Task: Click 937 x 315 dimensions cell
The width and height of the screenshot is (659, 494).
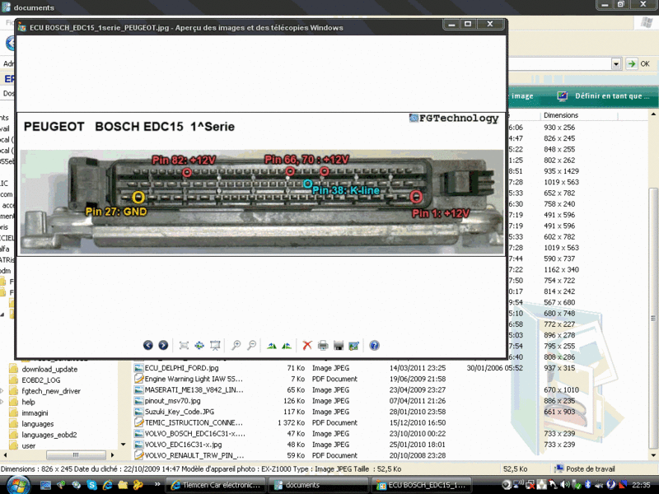Action: pos(559,368)
